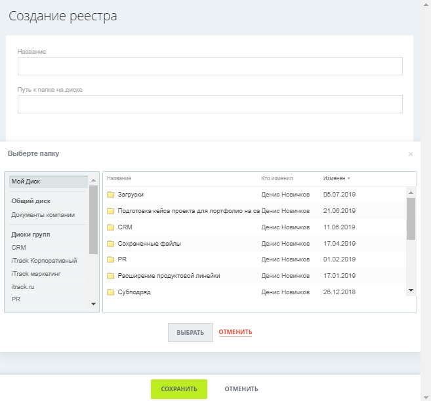Select Мой Диск in the sidebar
Screen dimensions: 431x401
tap(46, 181)
